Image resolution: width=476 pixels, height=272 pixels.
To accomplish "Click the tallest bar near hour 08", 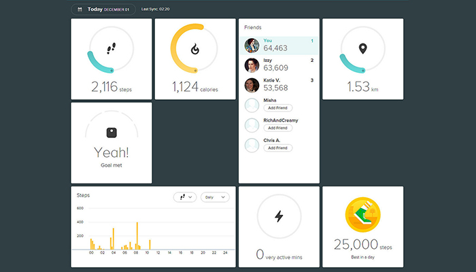I will pyautogui.click(x=137, y=236).
